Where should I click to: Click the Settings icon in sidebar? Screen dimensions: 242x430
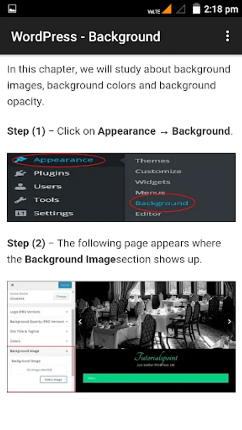20,214
